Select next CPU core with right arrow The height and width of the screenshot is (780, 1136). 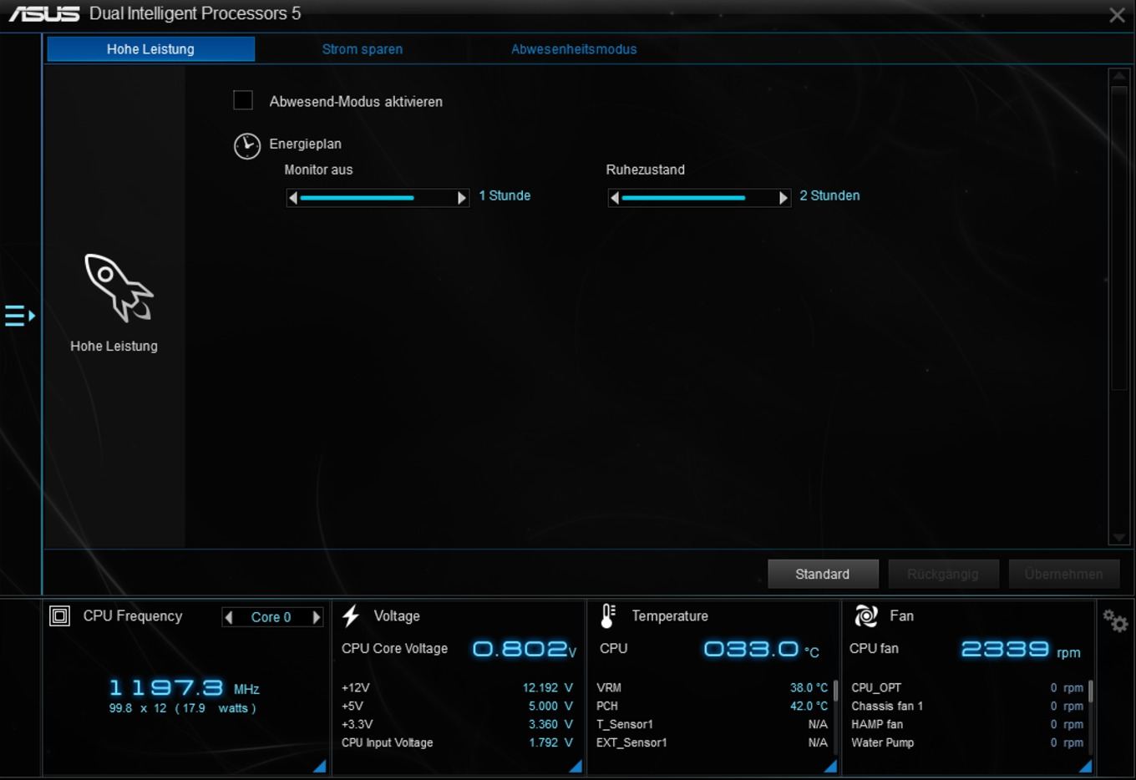[x=317, y=617]
